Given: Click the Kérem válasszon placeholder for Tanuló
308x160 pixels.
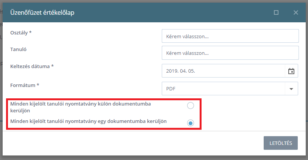Looking at the screenshot, I should point(188,53).
